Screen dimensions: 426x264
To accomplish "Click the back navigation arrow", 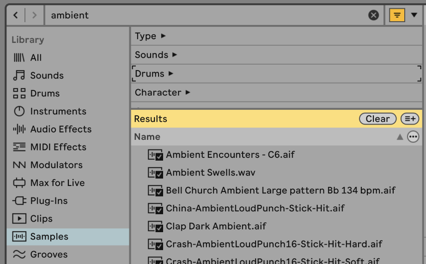I will tap(16, 15).
